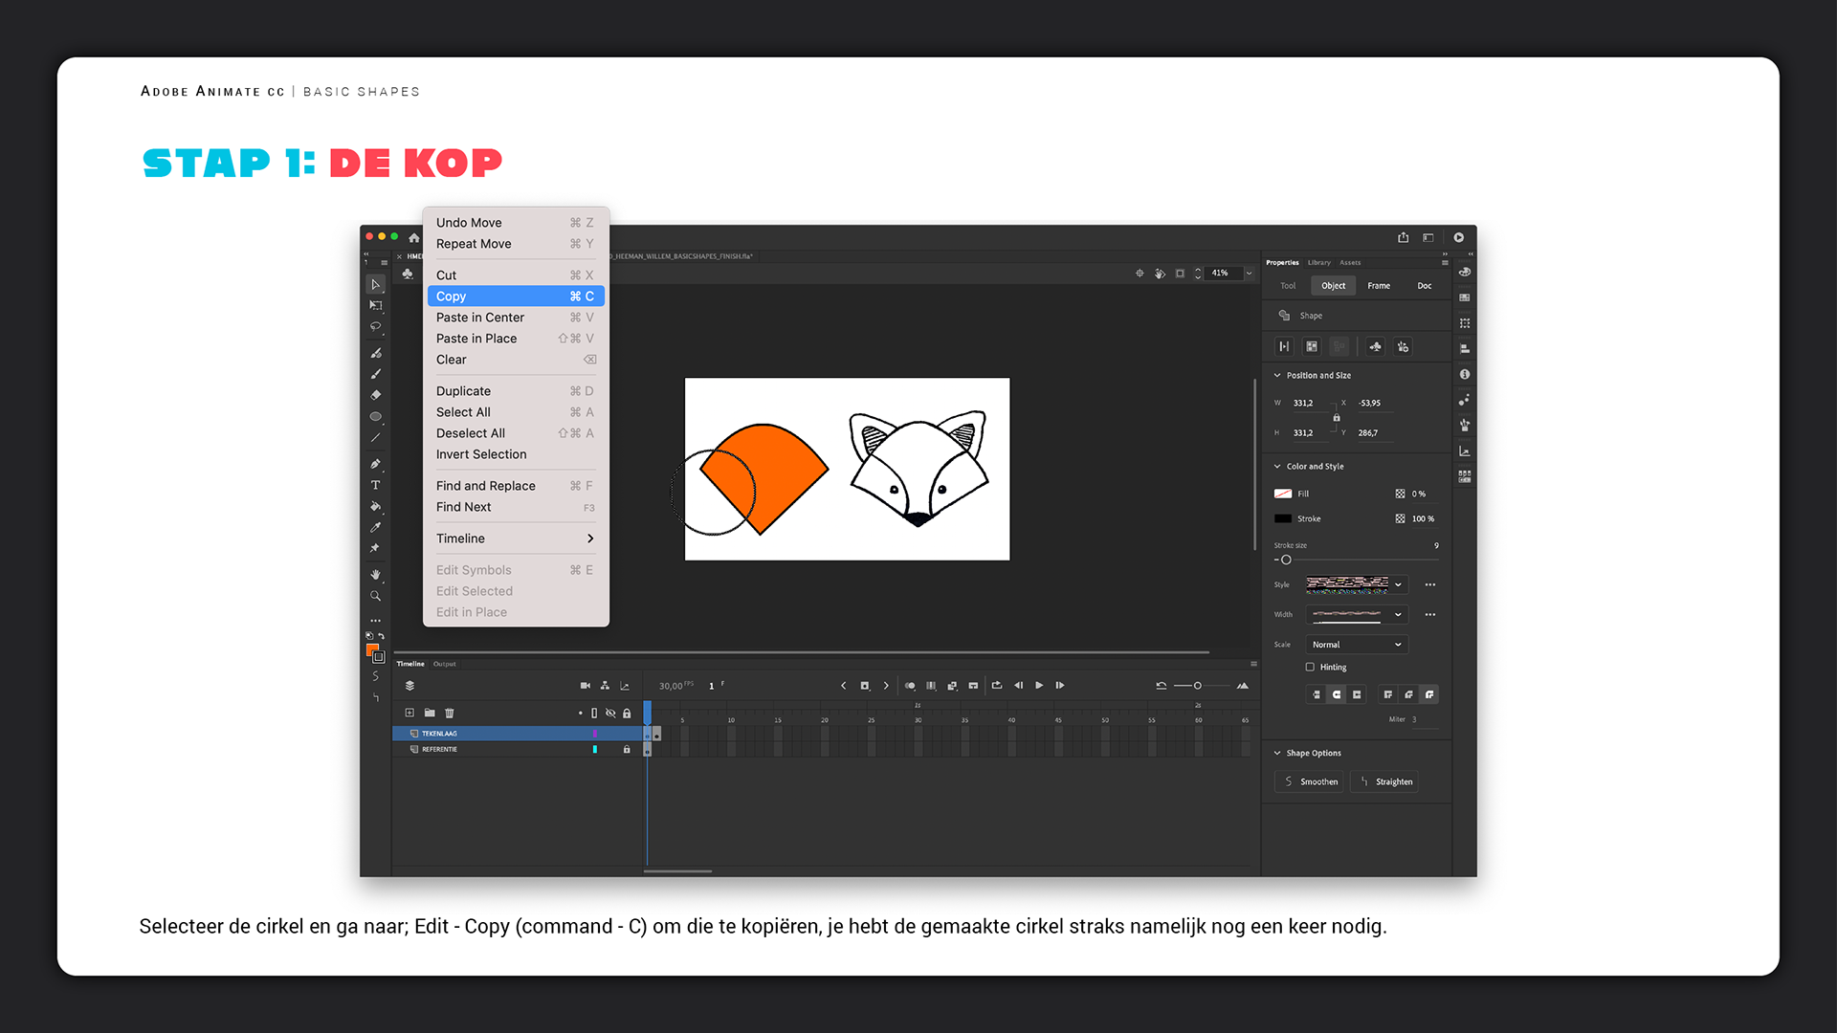1837x1033 pixels.
Task: Select the Hand tool
Action: point(375,575)
